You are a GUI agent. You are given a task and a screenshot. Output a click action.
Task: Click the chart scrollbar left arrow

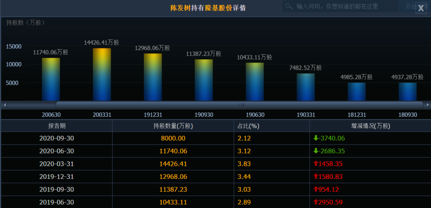[5, 105]
